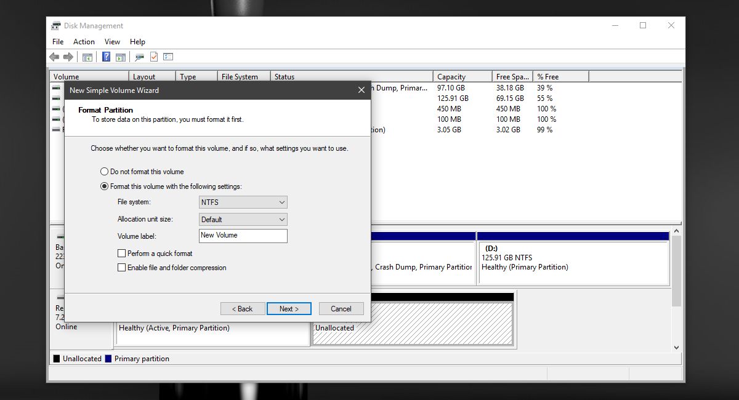Select 'Format this volume with following settings'

pos(104,186)
